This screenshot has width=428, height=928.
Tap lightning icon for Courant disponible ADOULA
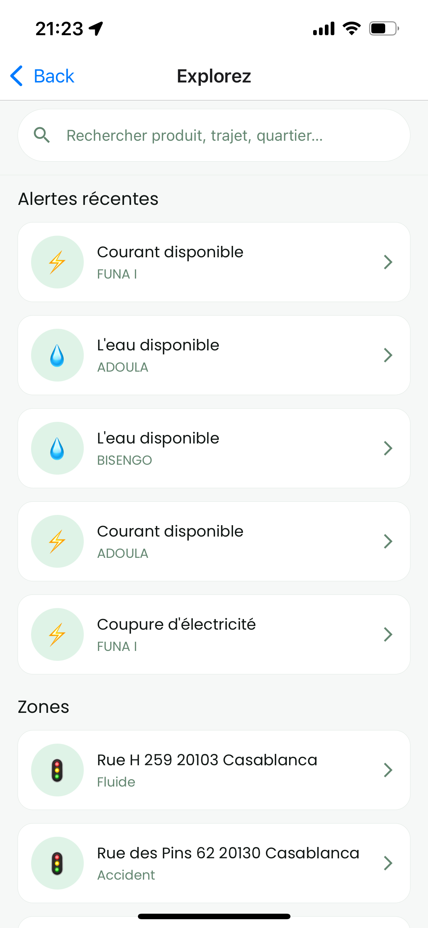57,541
